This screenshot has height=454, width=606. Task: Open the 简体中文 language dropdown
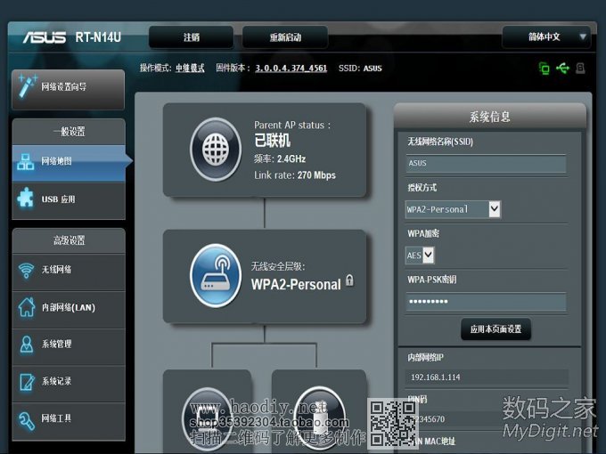click(x=546, y=37)
